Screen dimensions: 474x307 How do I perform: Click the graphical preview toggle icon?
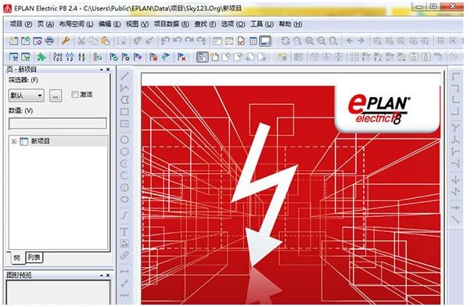pyautogui.click(x=265, y=41)
